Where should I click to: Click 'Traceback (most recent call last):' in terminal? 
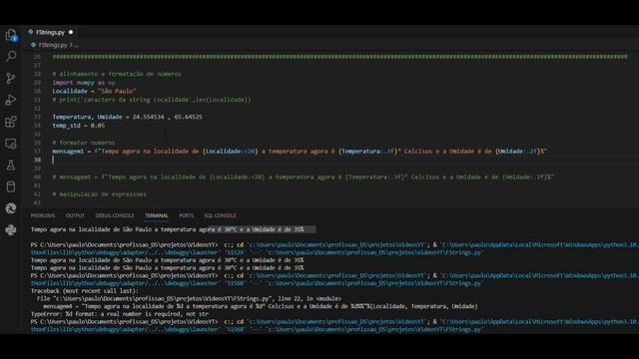click(x=84, y=291)
